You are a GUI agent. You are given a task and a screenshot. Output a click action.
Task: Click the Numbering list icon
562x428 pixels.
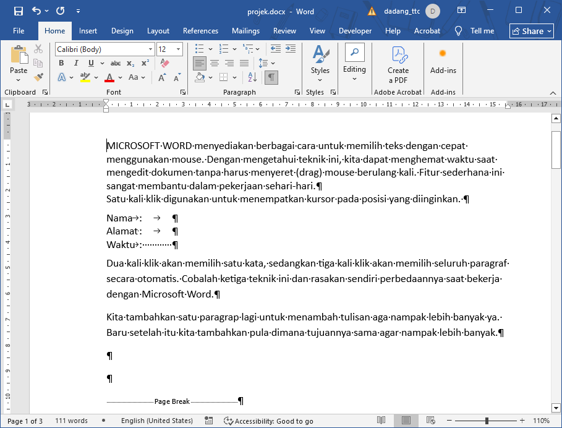coord(224,49)
